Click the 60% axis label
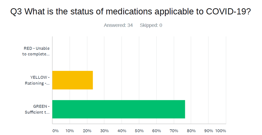Image resolution: width=262 pixels, height=135 pixels. [157, 130]
